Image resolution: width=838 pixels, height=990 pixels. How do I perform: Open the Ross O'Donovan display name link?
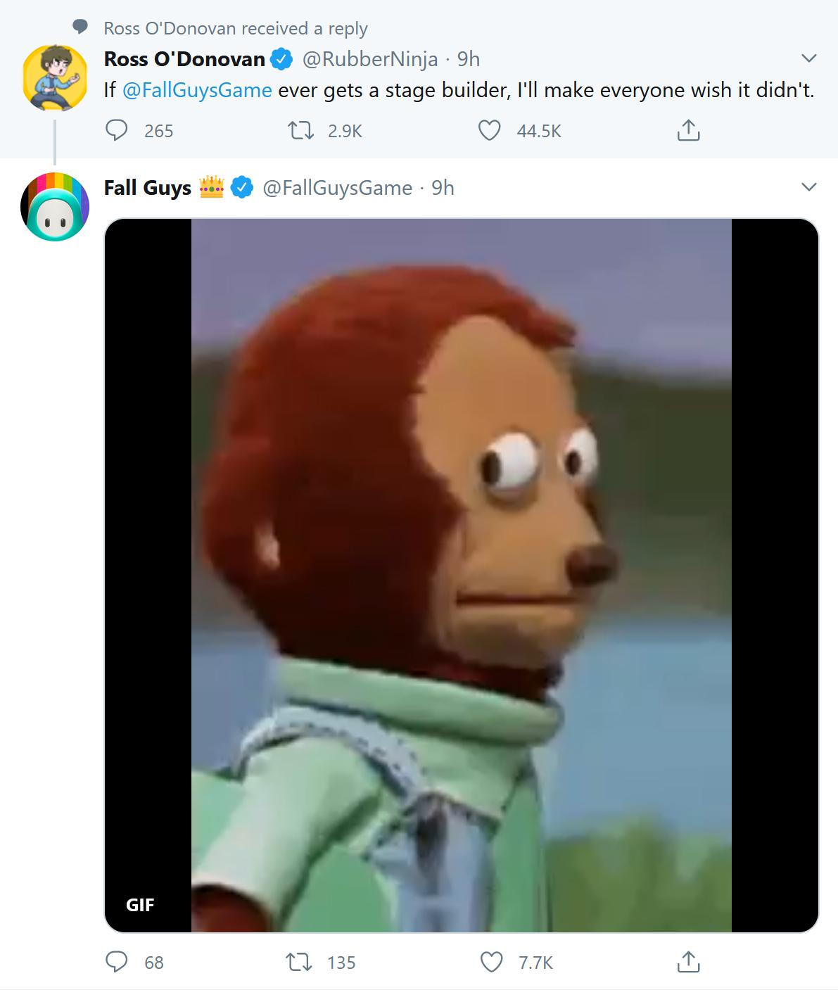(x=184, y=59)
